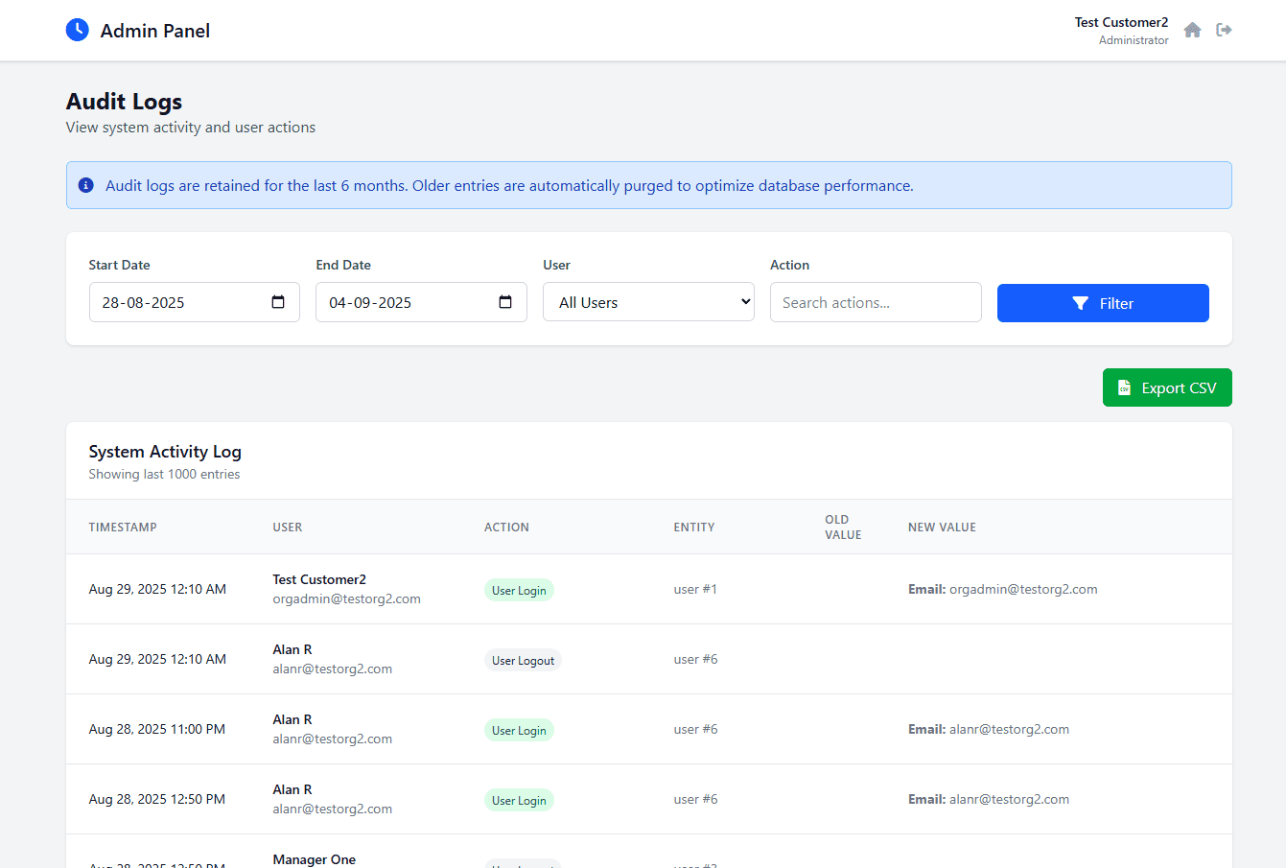Image resolution: width=1286 pixels, height=868 pixels.
Task: Click the Export CSV button
Action: (1167, 387)
